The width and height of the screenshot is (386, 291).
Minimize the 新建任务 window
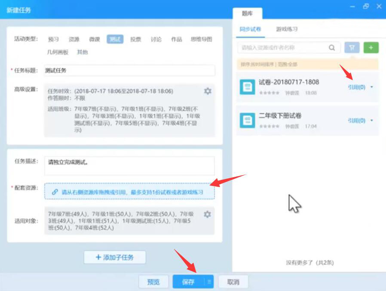(x=352, y=6)
